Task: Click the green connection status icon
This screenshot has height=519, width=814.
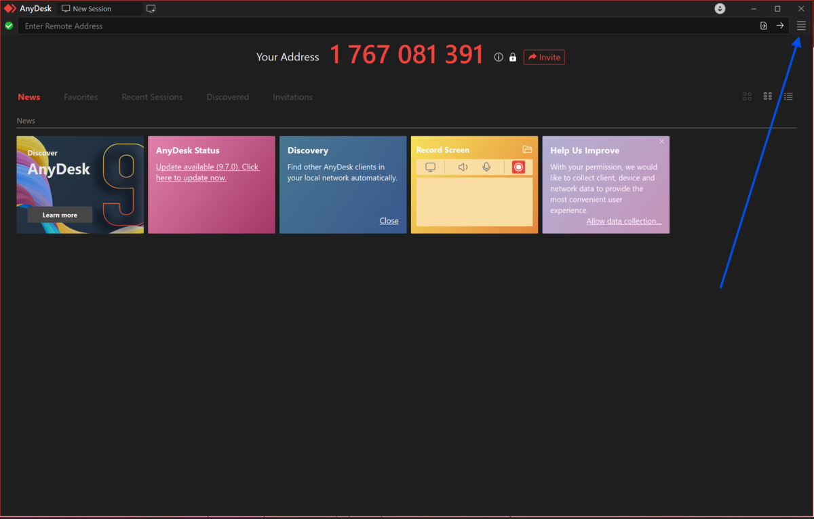Action: (9, 26)
